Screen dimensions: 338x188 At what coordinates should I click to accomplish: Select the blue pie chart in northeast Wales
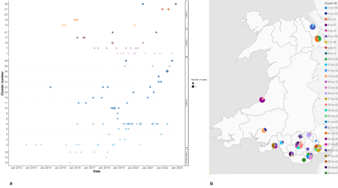click(x=312, y=27)
